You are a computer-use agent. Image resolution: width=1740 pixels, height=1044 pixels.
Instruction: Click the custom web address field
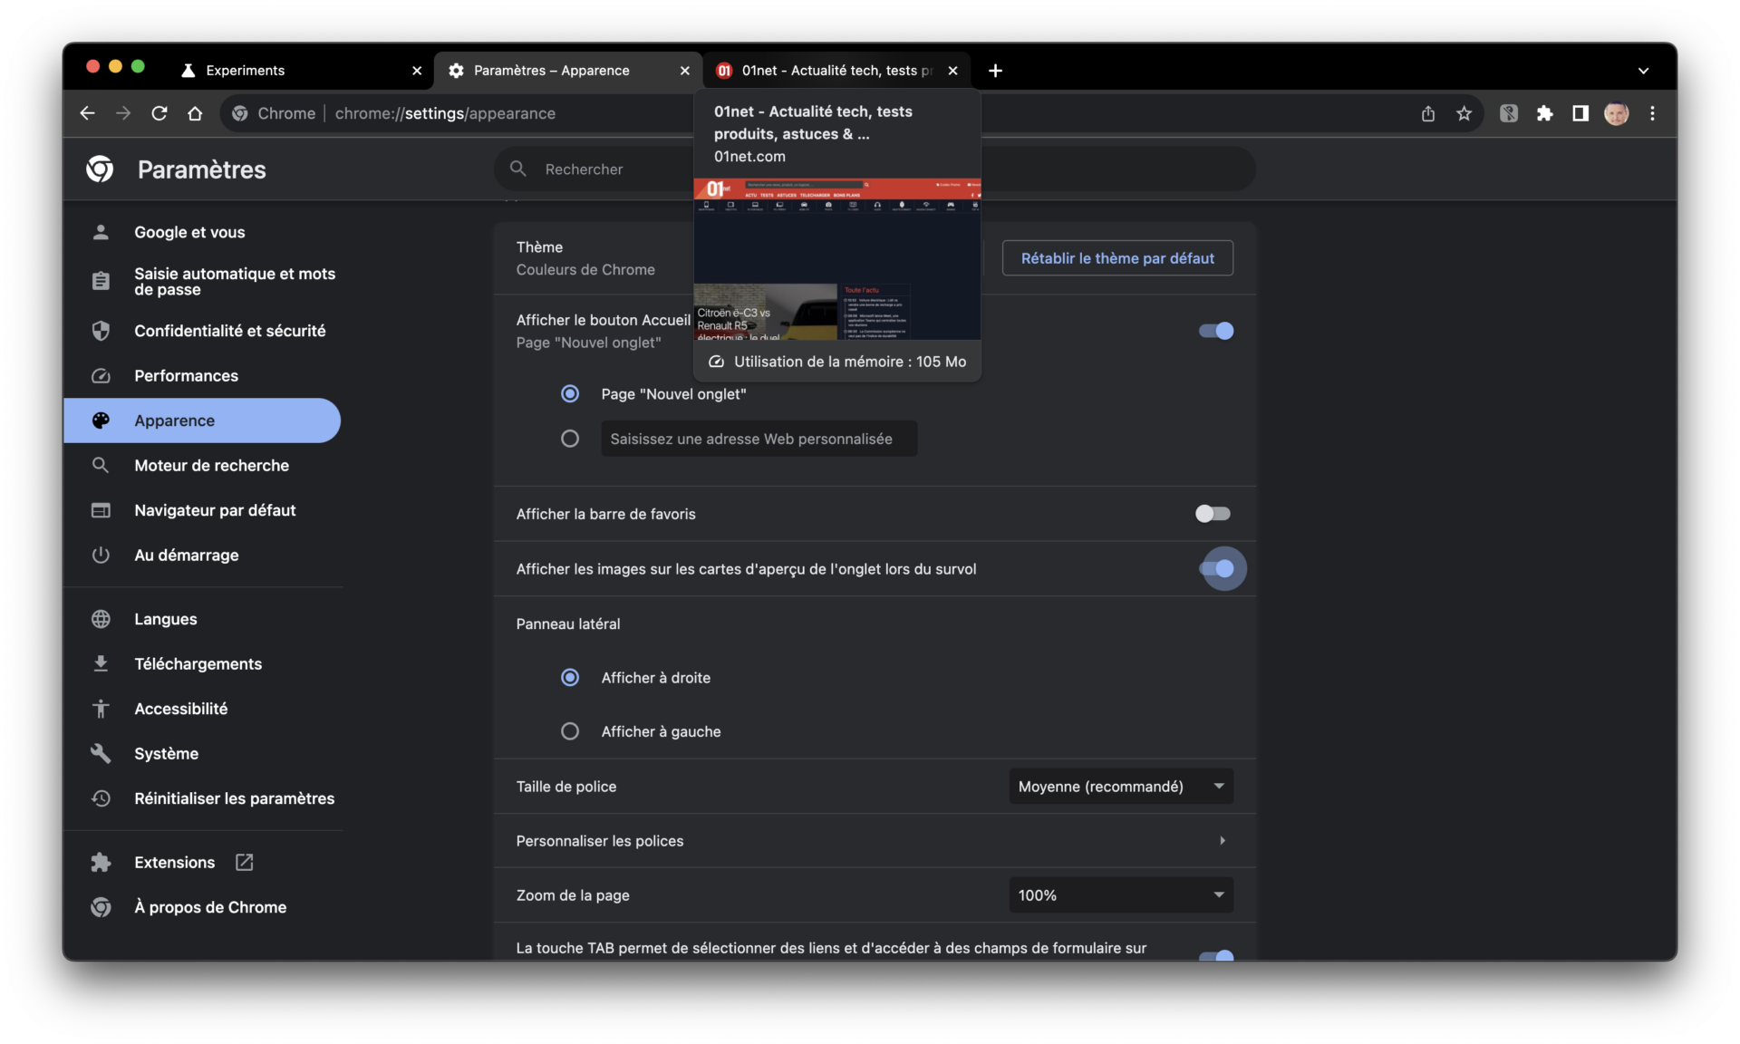click(759, 439)
